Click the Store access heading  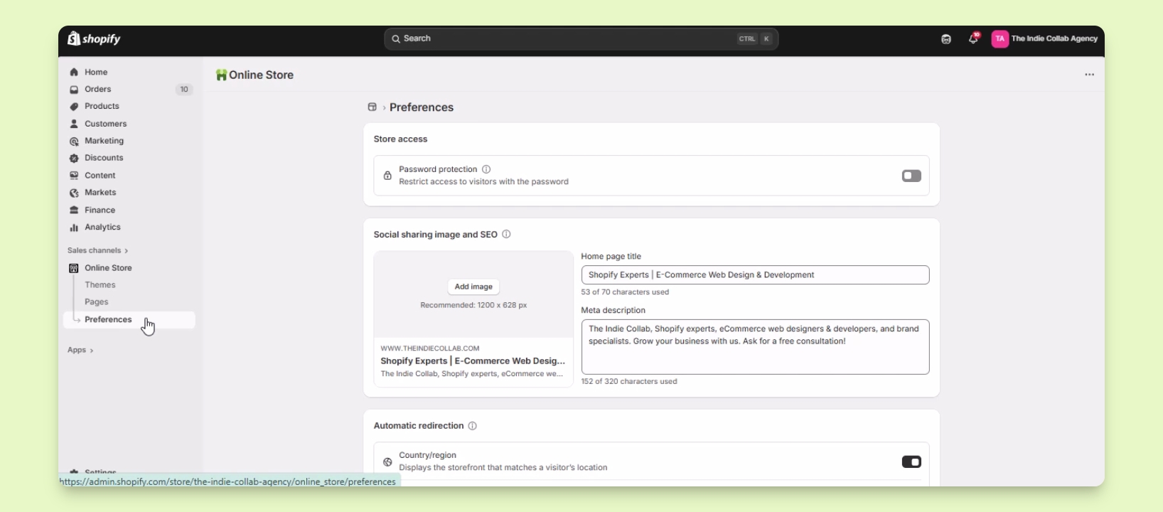[400, 139]
